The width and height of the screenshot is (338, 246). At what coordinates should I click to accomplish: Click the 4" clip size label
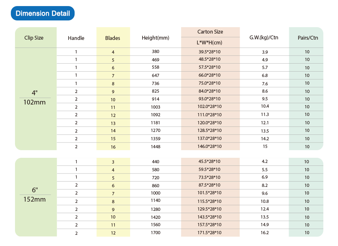(x=35, y=93)
